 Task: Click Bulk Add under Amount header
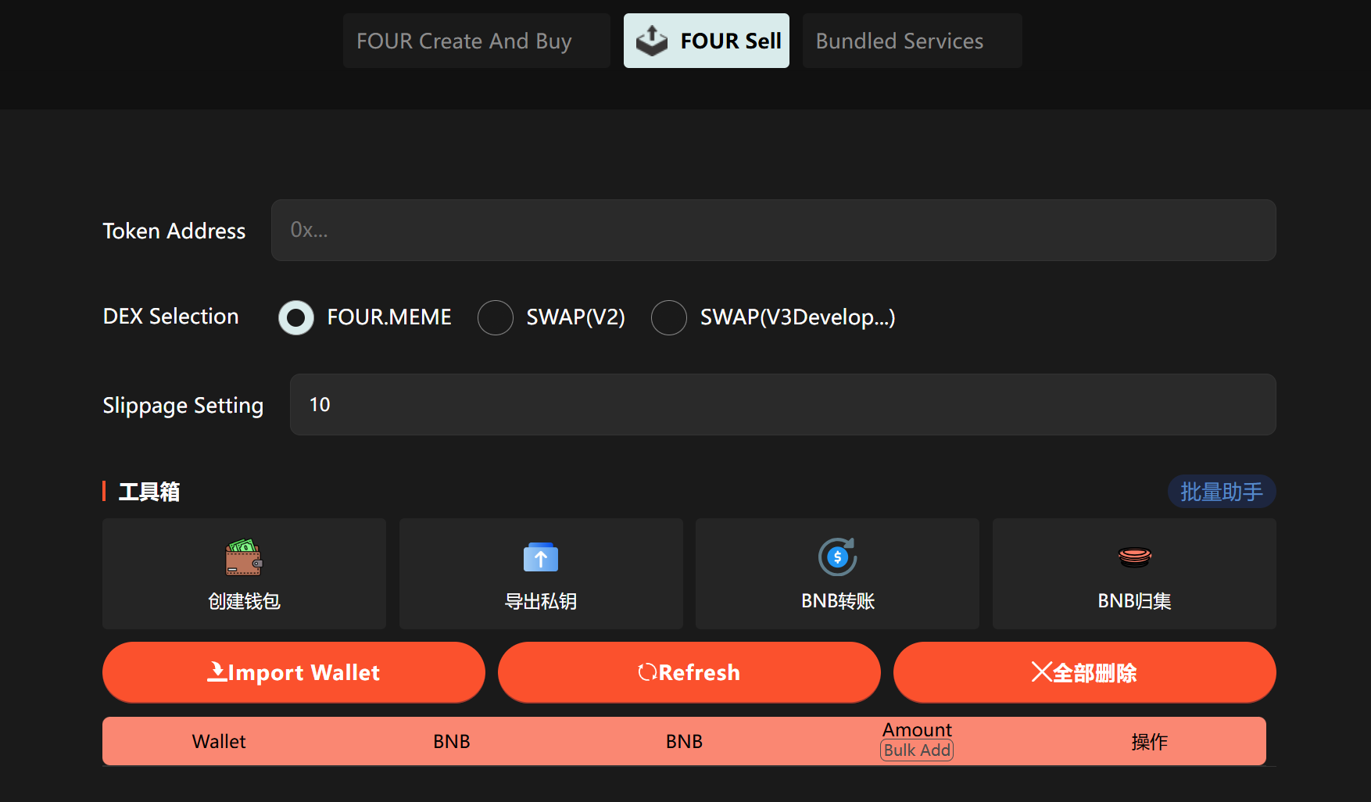tap(917, 750)
